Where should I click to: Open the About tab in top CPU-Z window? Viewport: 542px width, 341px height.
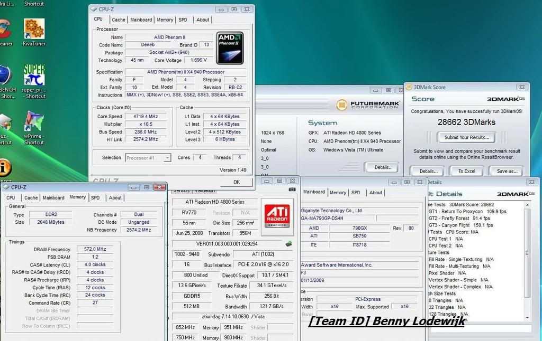click(203, 20)
